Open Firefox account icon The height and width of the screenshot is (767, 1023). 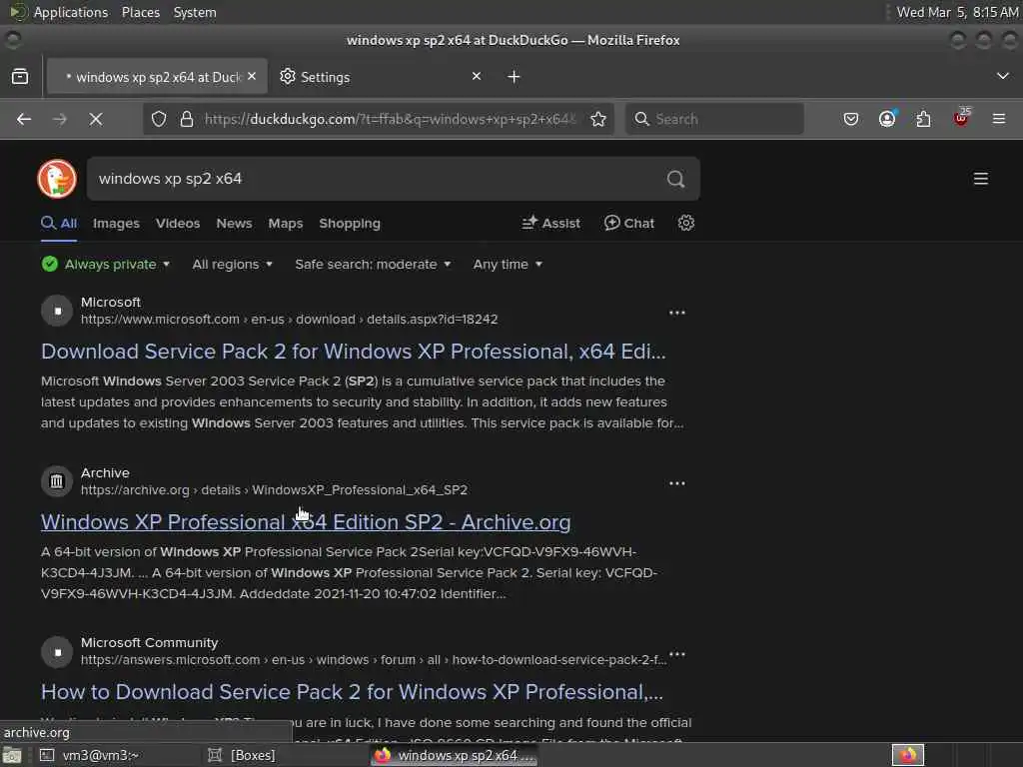[887, 118]
